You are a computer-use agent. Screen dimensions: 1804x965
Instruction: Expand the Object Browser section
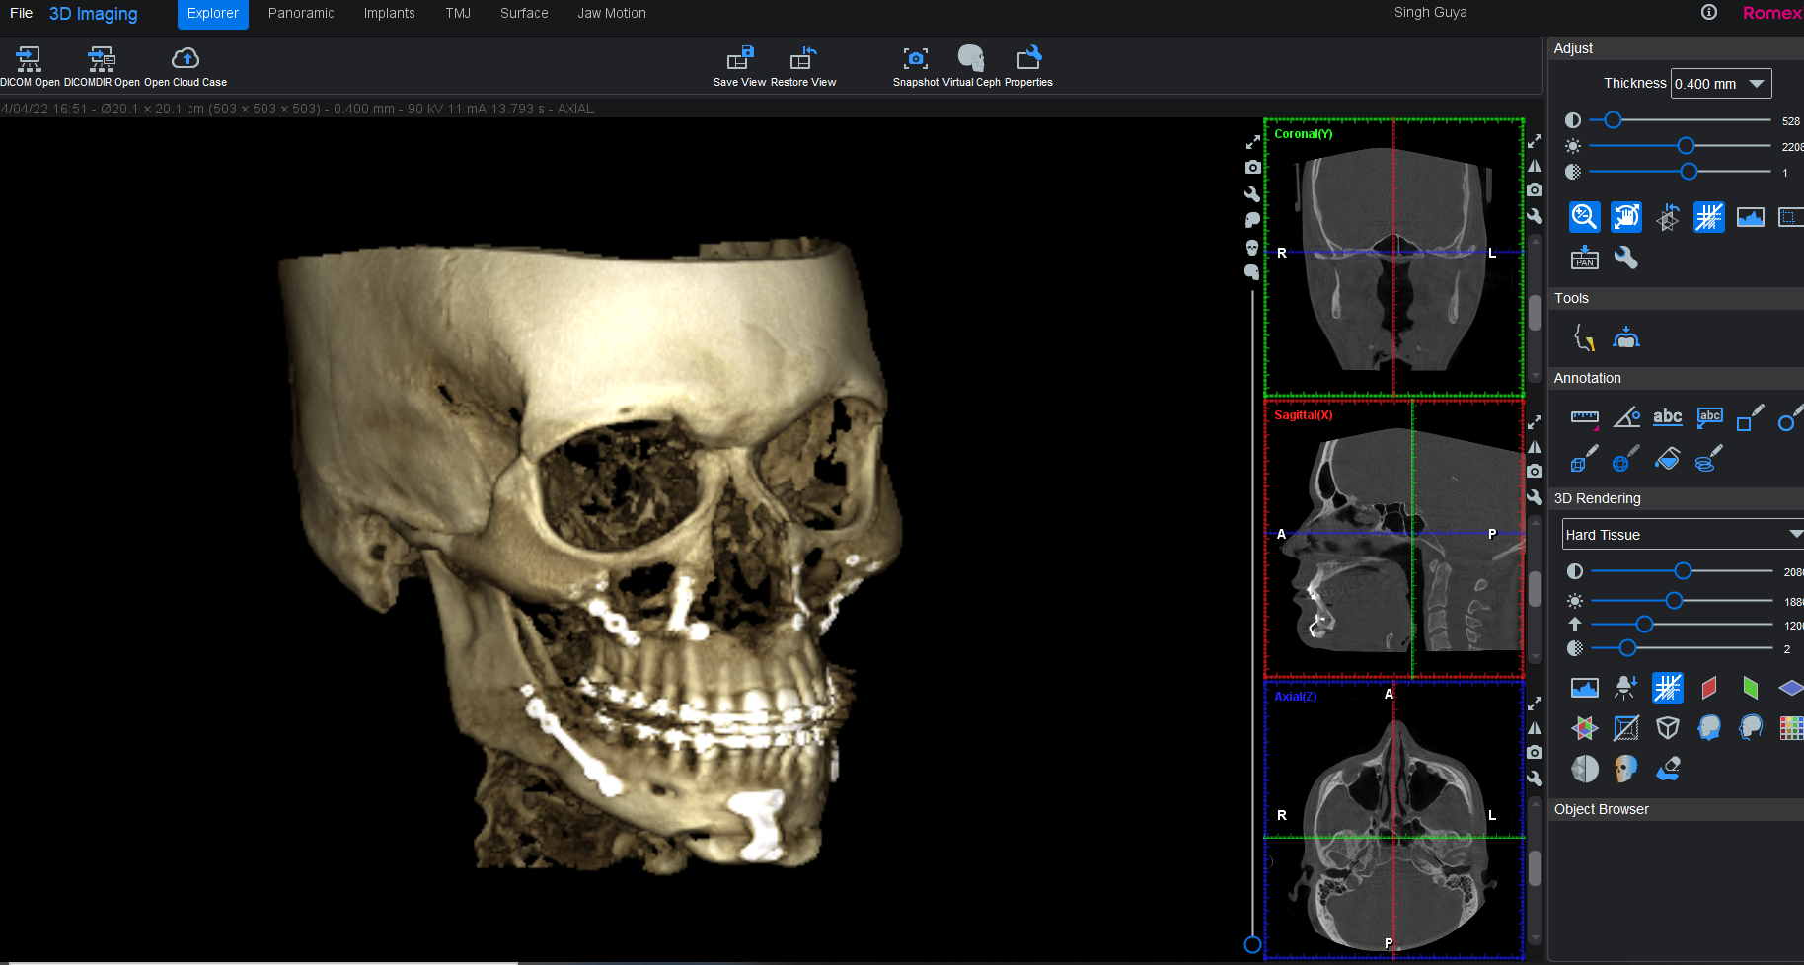tap(1676, 809)
